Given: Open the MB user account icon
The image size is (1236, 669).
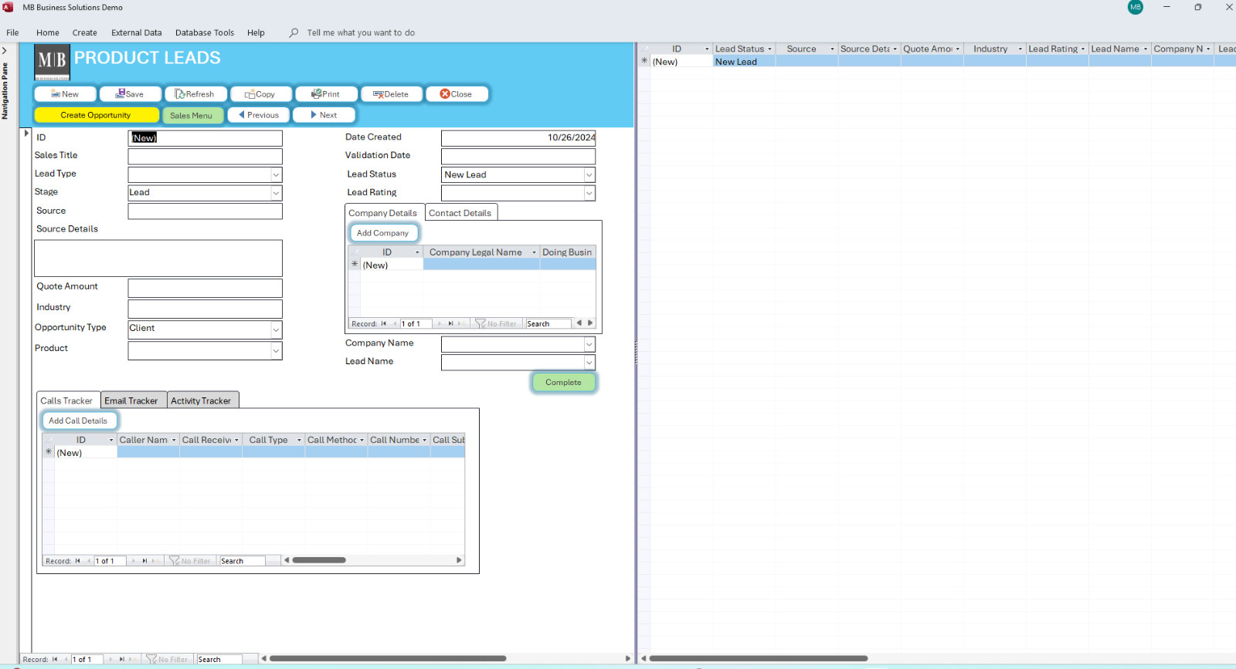Looking at the screenshot, I should [1135, 7].
